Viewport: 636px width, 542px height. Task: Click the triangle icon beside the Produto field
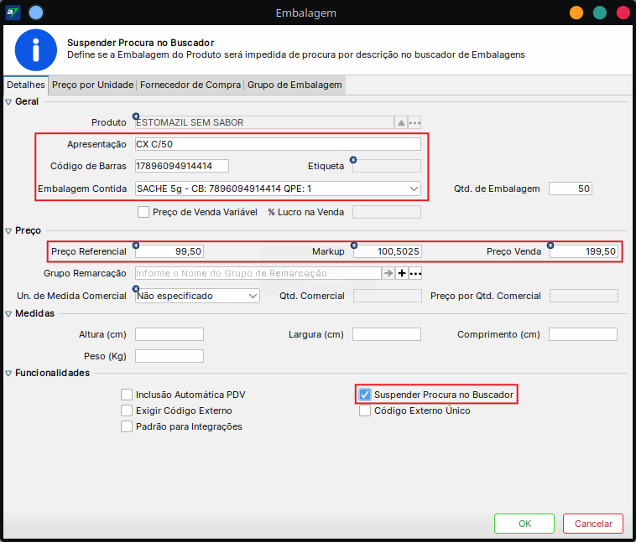coord(401,122)
